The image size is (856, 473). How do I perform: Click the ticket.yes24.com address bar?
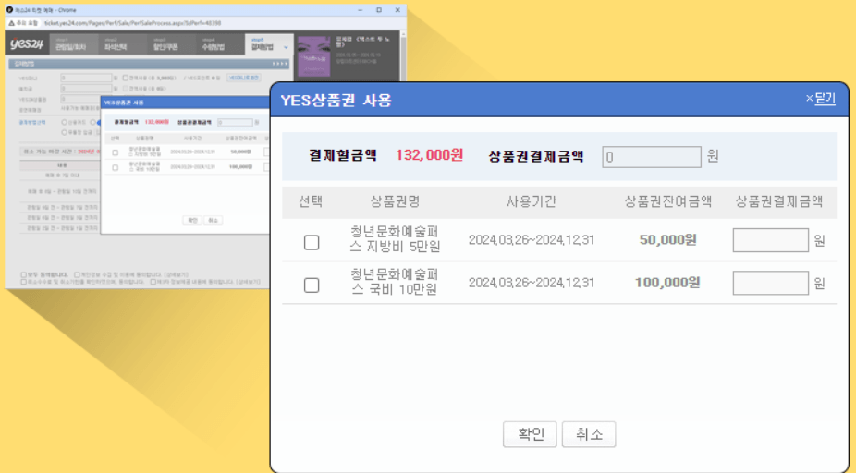(x=133, y=23)
